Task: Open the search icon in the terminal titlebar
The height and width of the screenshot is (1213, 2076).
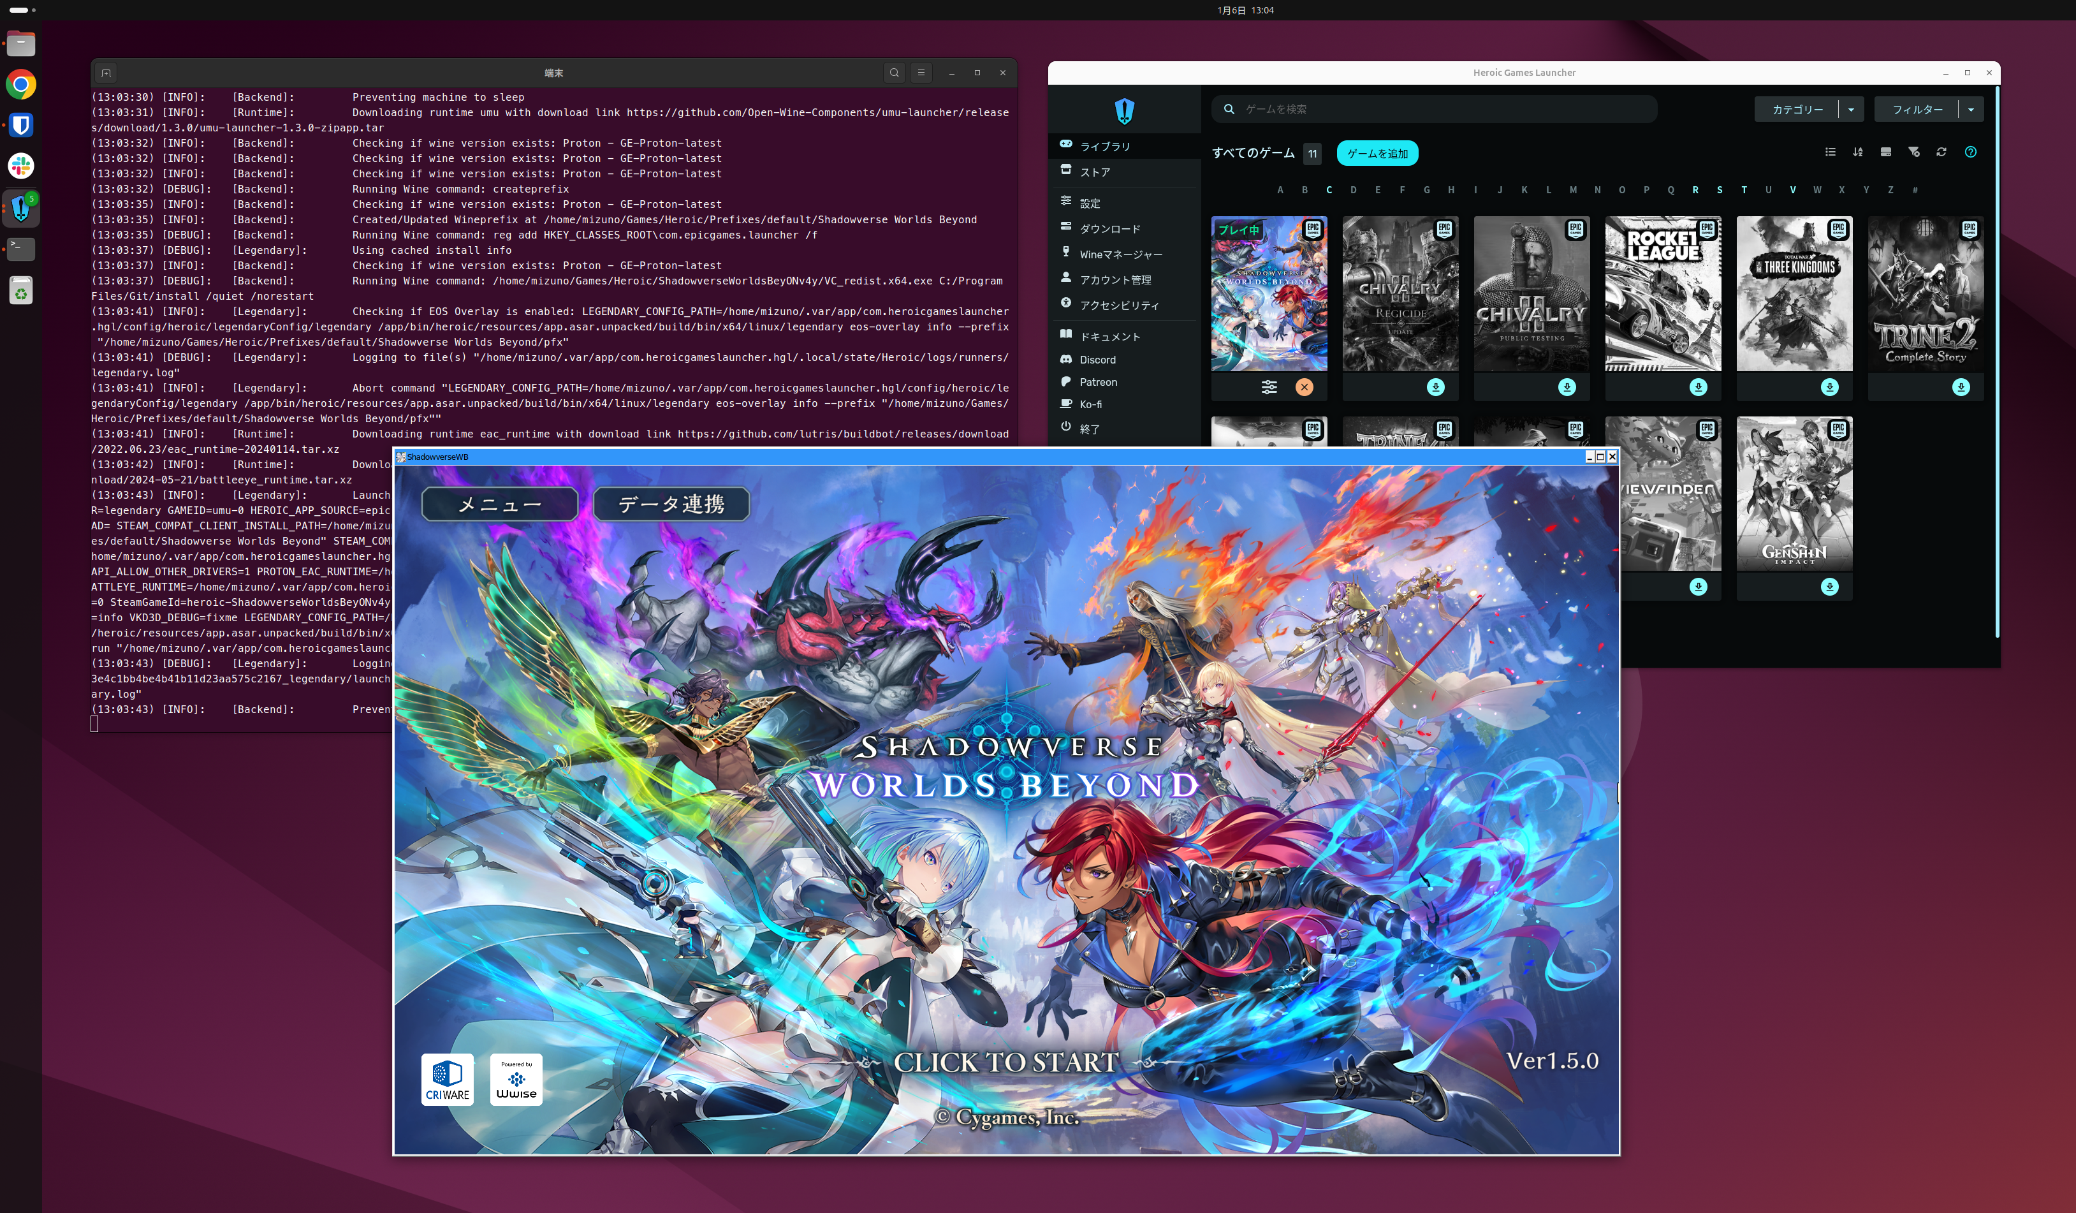Action: pos(895,73)
